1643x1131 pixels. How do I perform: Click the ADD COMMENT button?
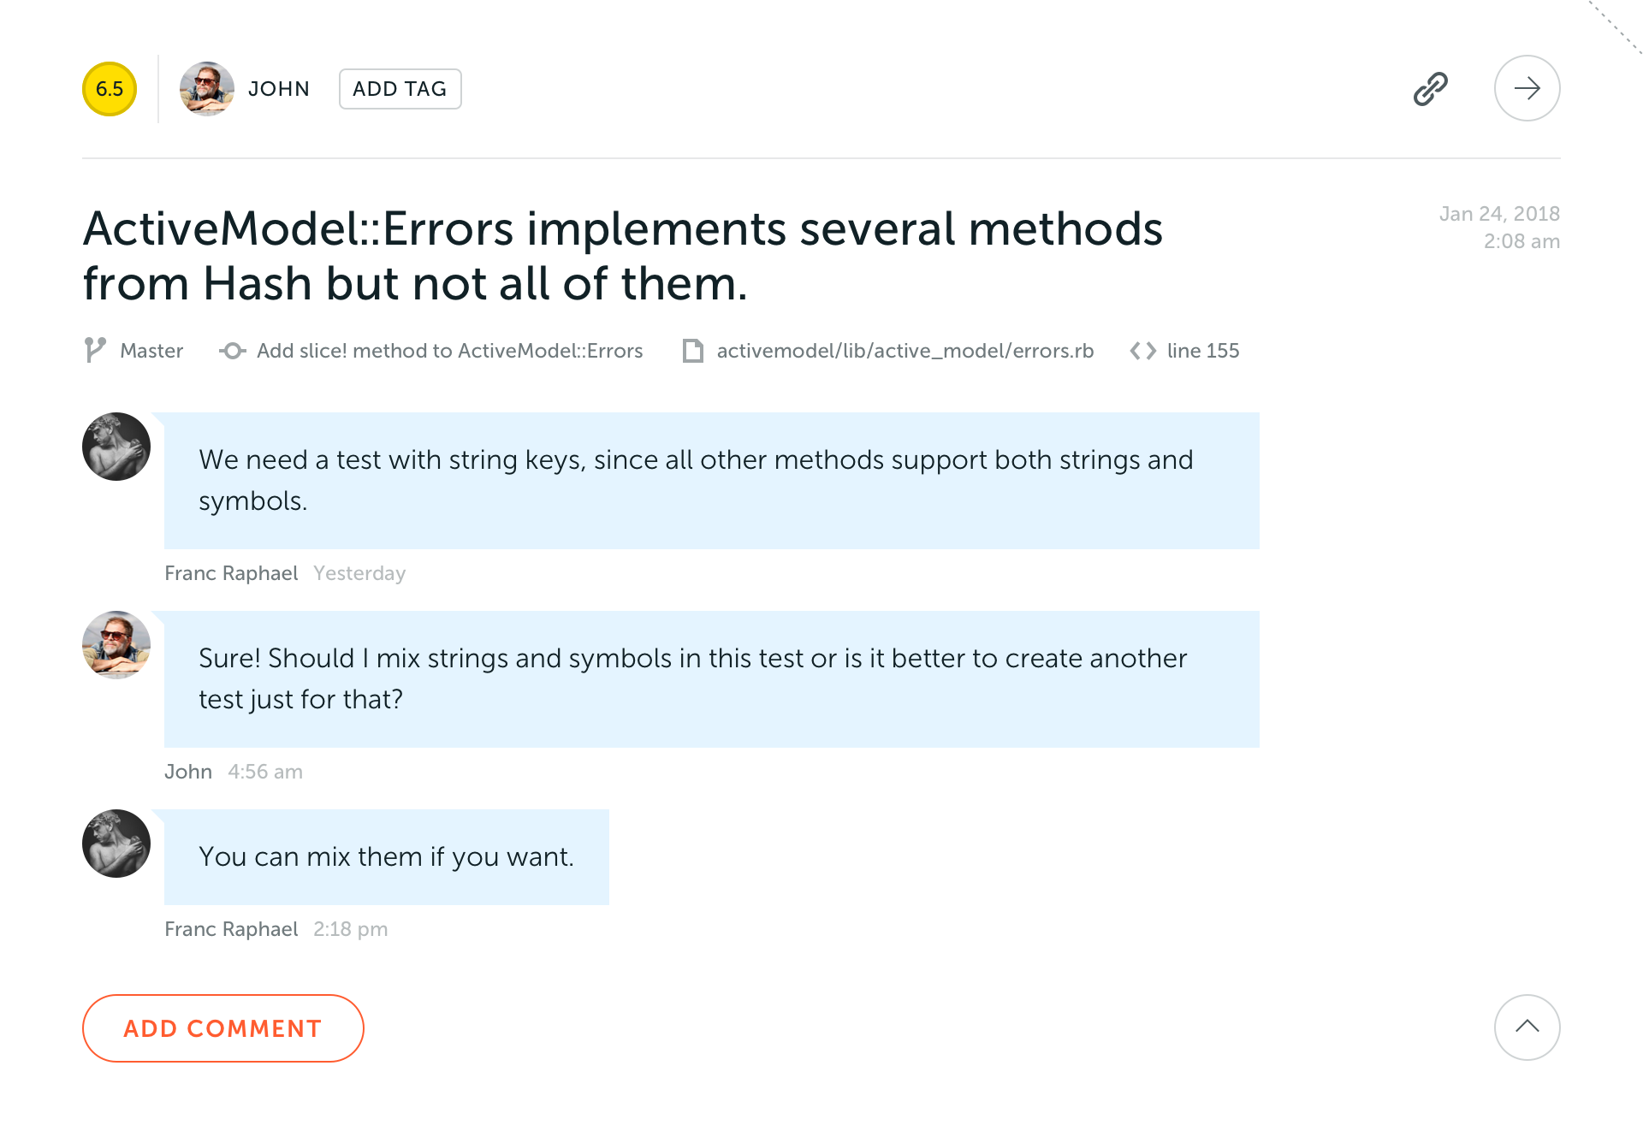[x=223, y=1028]
